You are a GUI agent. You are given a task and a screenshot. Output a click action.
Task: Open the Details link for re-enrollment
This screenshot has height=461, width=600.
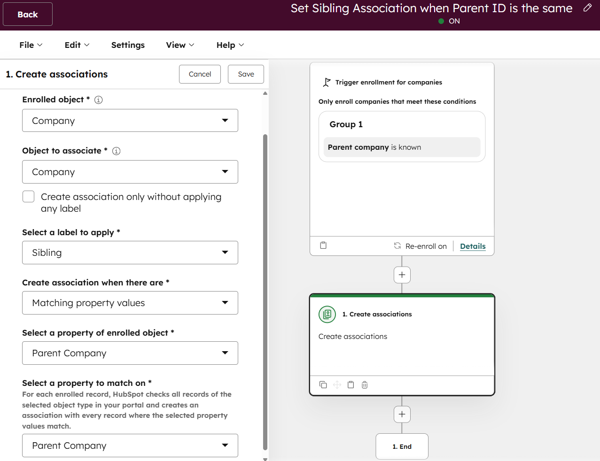473,246
